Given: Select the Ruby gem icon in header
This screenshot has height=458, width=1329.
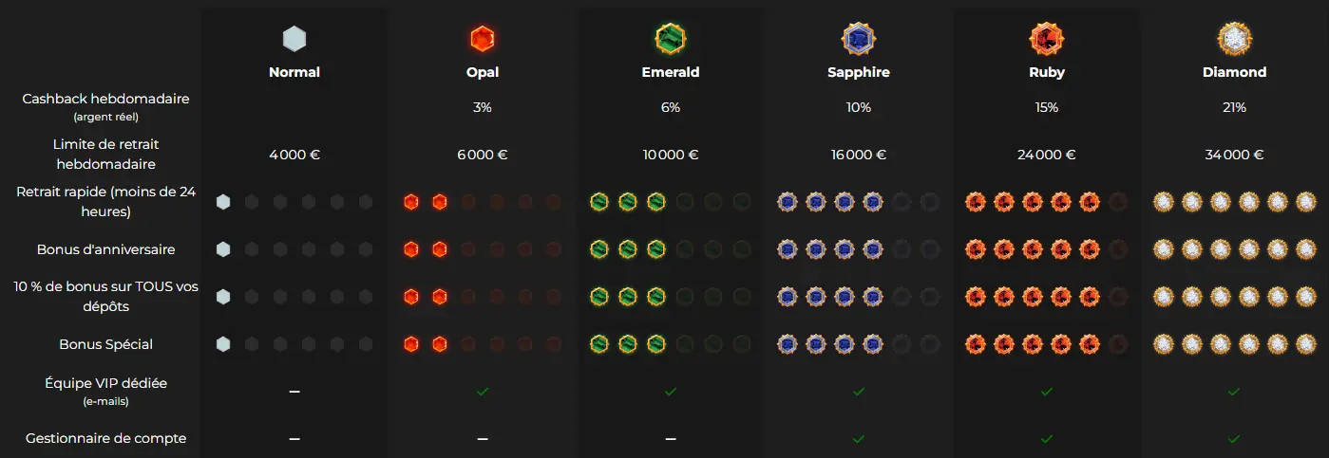Looking at the screenshot, I should [x=1046, y=39].
